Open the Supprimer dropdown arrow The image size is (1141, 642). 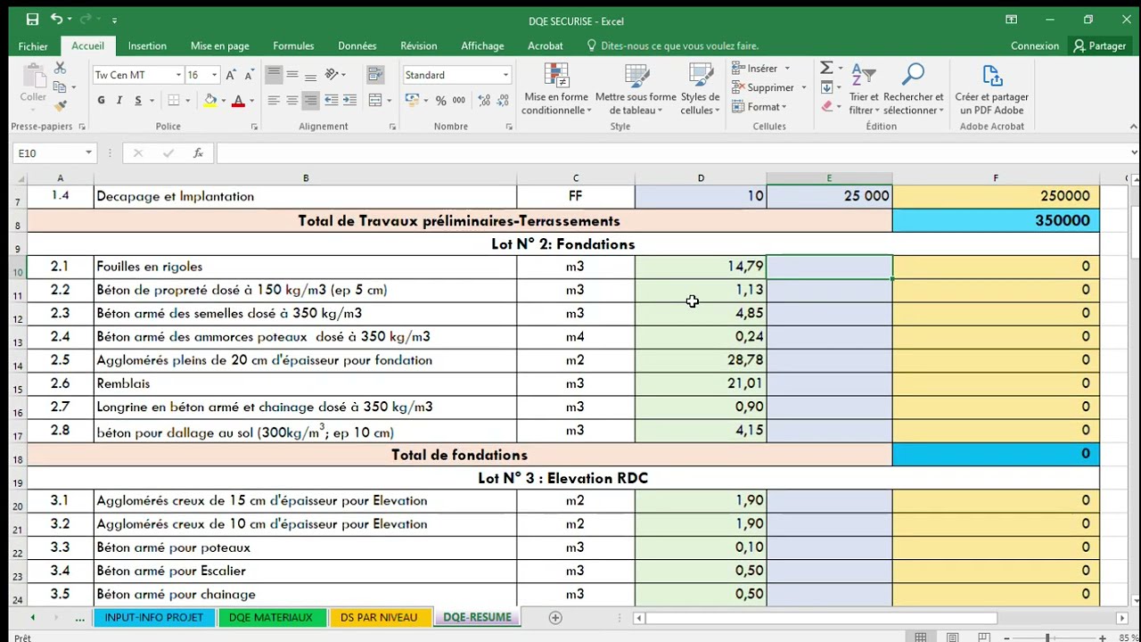(803, 87)
